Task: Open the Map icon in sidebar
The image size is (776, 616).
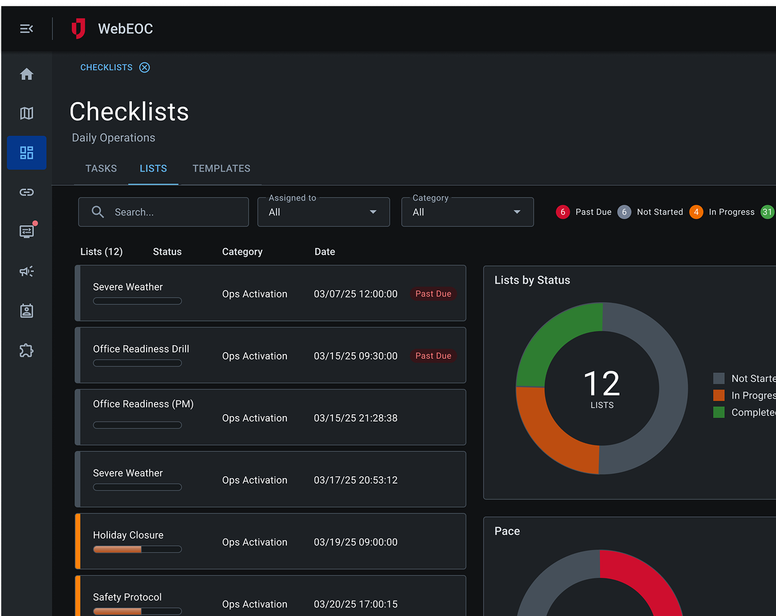Action: pos(26,113)
